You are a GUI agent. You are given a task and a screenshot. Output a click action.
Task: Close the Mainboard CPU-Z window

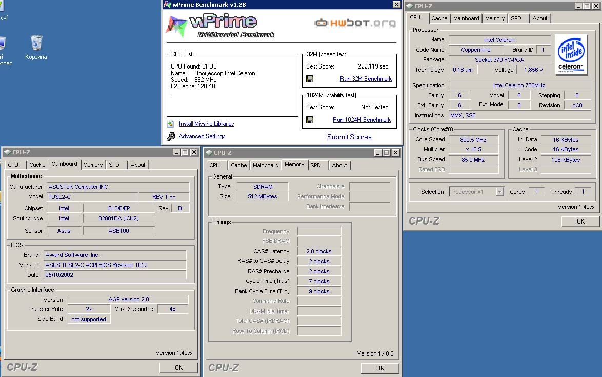pyautogui.click(x=194, y=152)
